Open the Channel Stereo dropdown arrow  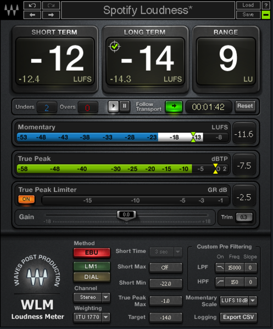click(105, 297)
